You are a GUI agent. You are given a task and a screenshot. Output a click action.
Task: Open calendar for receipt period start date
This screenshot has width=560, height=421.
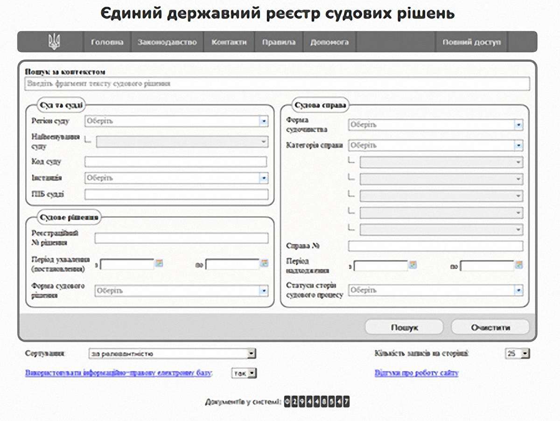413,265
